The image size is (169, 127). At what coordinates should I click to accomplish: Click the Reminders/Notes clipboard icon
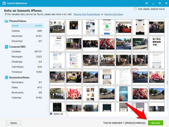tap(7, 77)
